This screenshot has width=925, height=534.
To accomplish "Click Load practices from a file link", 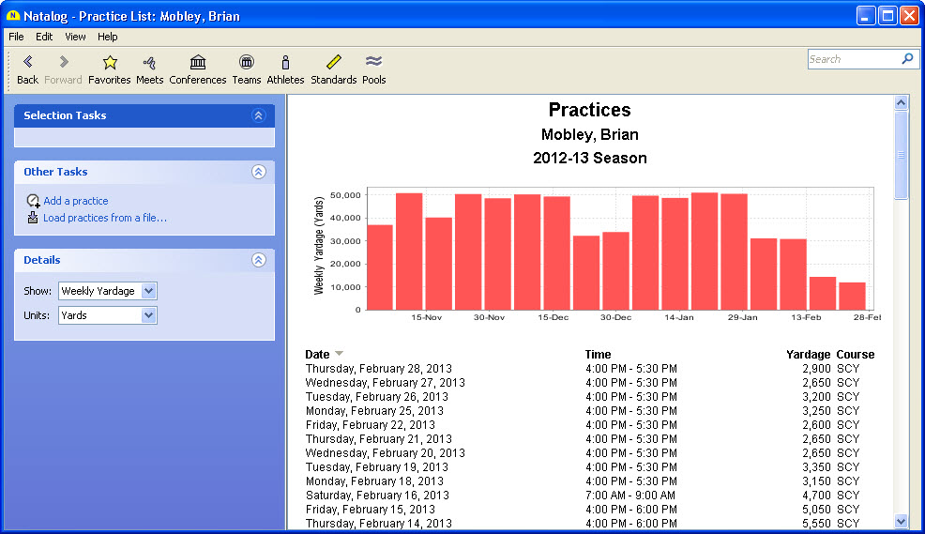I will (104, 218).
